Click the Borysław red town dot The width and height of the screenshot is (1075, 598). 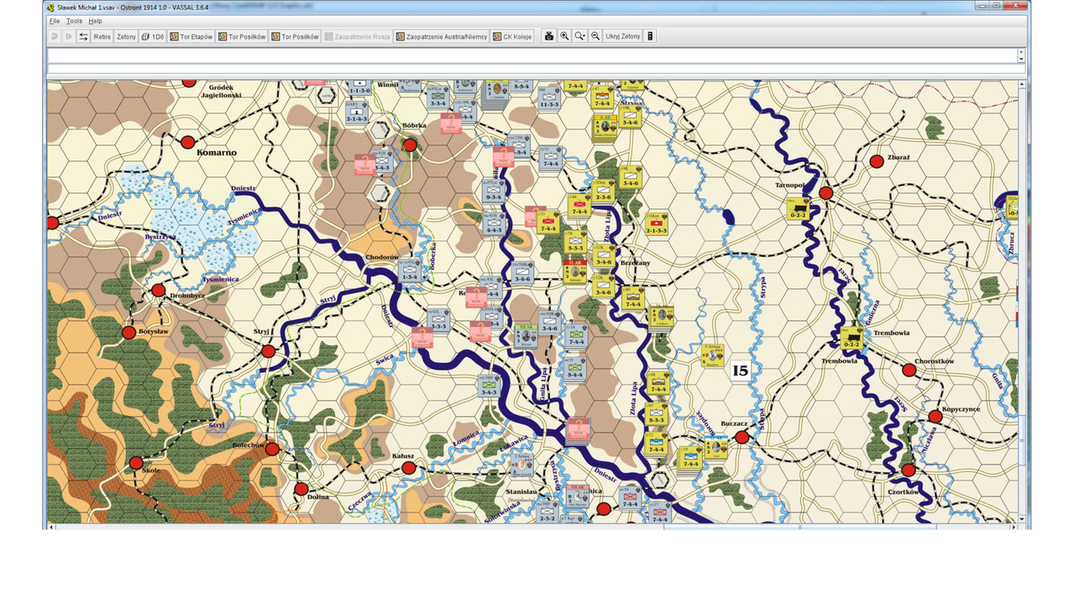(x=128, y=333)
